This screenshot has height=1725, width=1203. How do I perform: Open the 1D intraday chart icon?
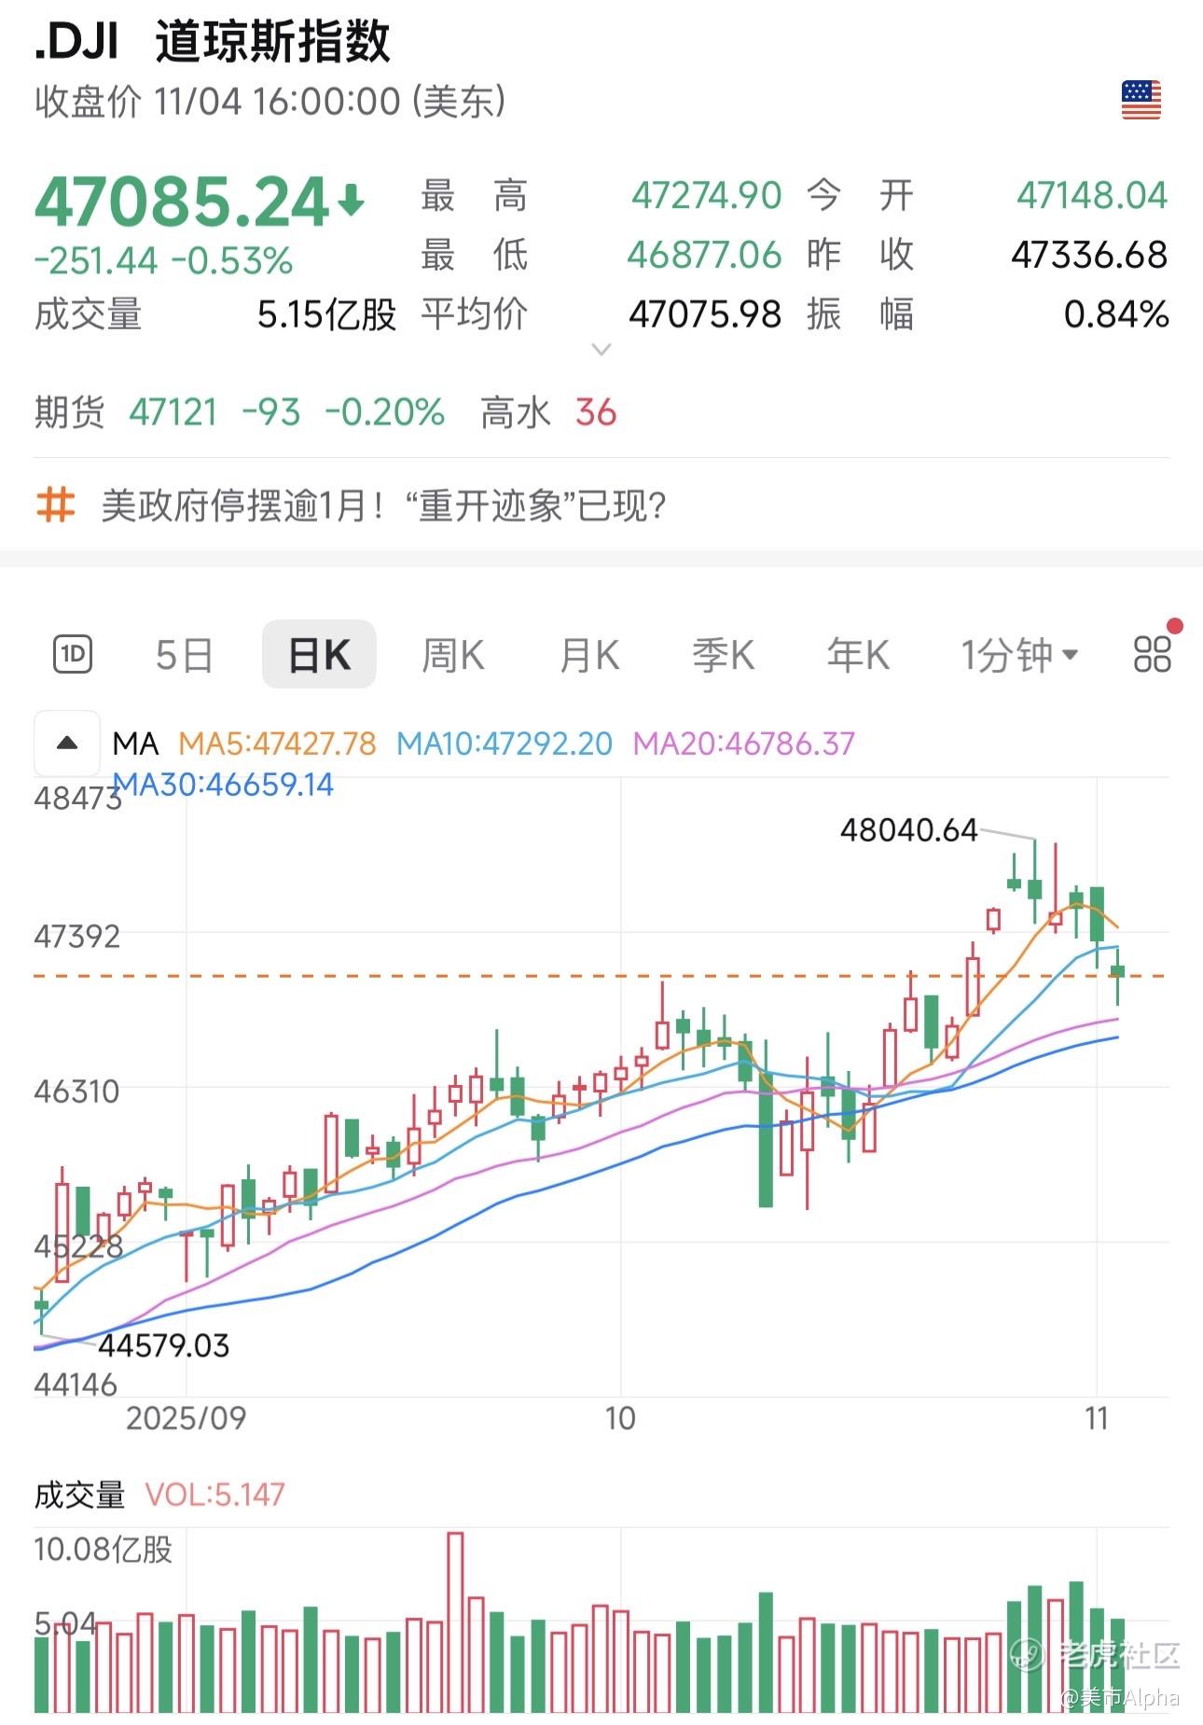coord(73,654)
